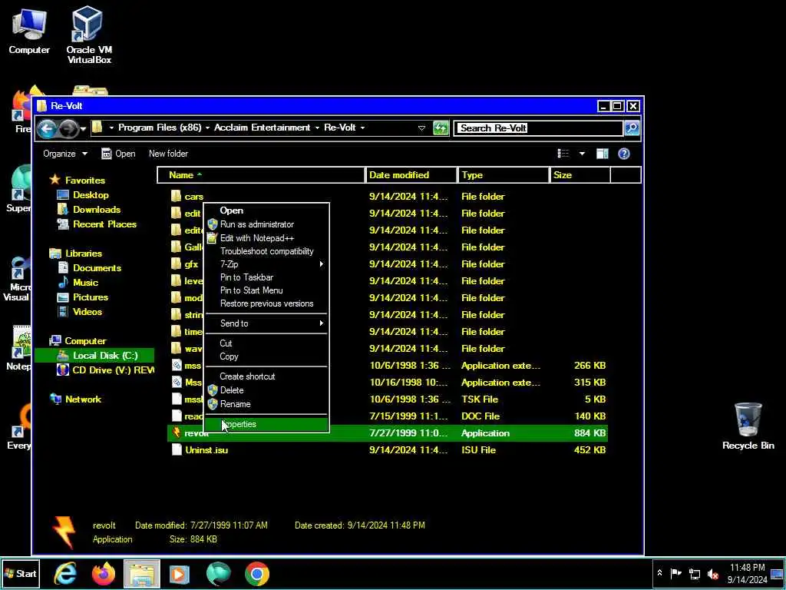Click the New folder button
786x590 pixels.
point(168,154)
